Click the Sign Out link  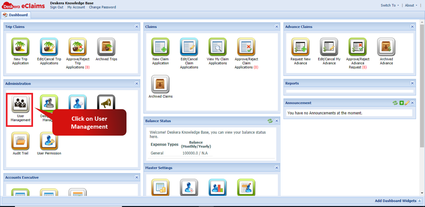(56, 7)
